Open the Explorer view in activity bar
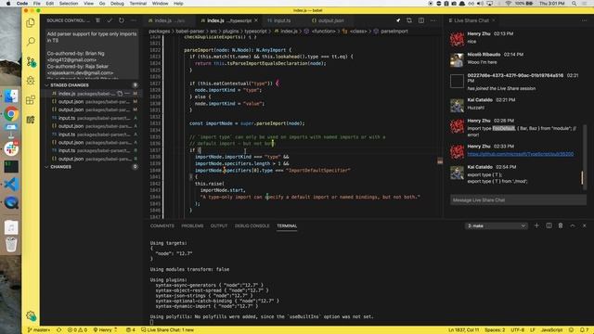Screen dimensions: 594x334 point(31,22)
